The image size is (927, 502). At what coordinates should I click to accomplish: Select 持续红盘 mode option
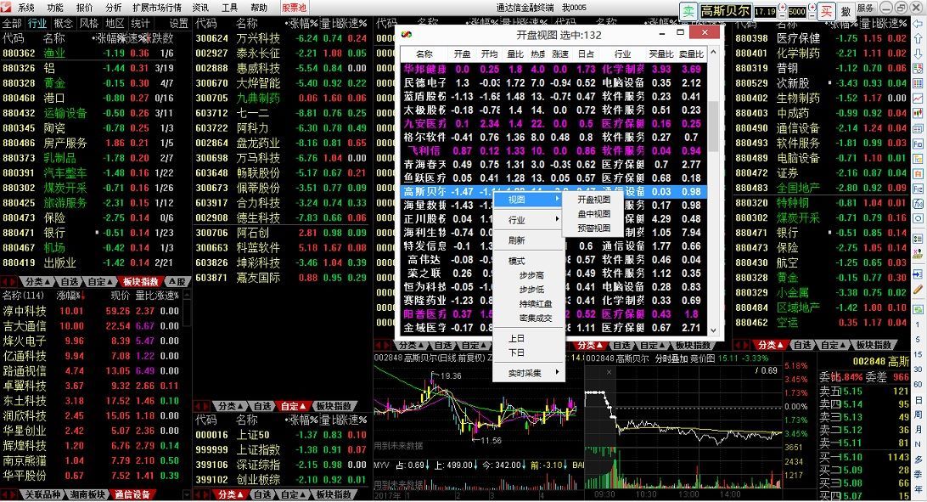[535, 303]
